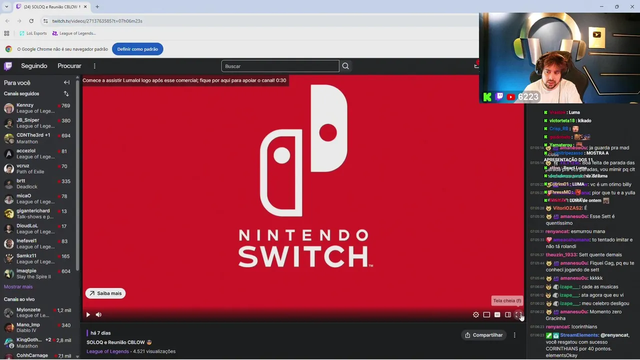
Task: Click Saiba mais on the ad
Action: coord(105,293)
